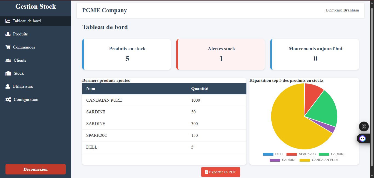
Task: Click the Déconnexion button
Action: tap(35, 169)
